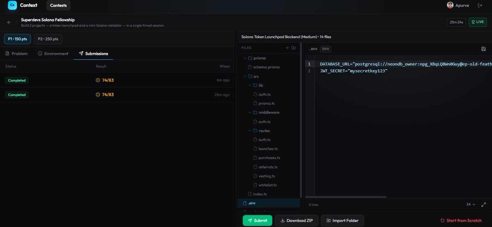Click the warning icon beside the first 74/83
The width and height of the screenshot is (492, 227).
tap(98, 80)
